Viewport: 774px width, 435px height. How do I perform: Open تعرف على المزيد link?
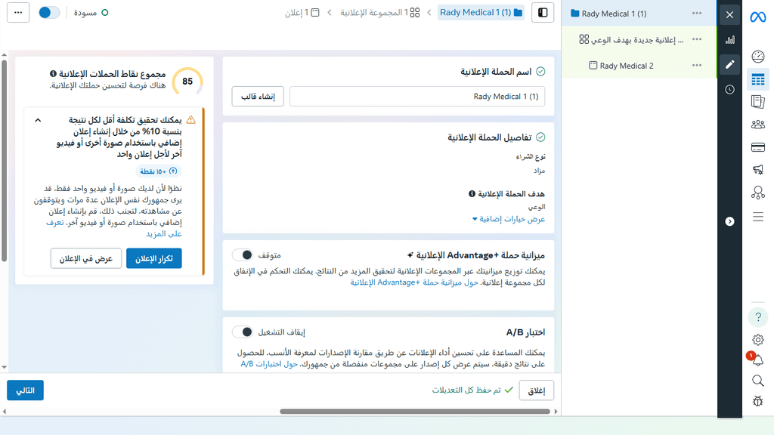(x=164, y=234)
